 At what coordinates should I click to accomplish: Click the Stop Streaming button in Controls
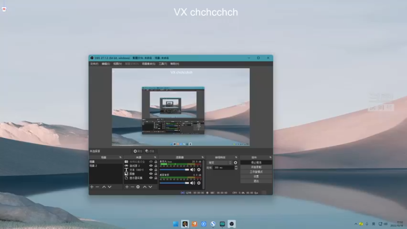click(x=256, y=162)
